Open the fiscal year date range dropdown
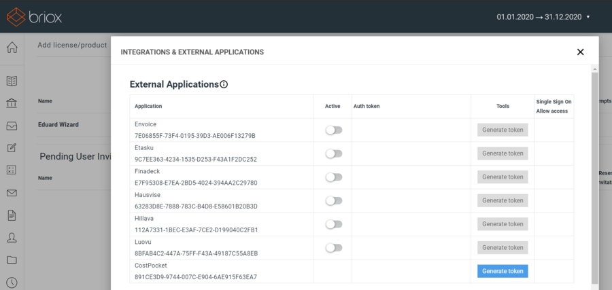The image size is (612, 290). click(543, 17)
